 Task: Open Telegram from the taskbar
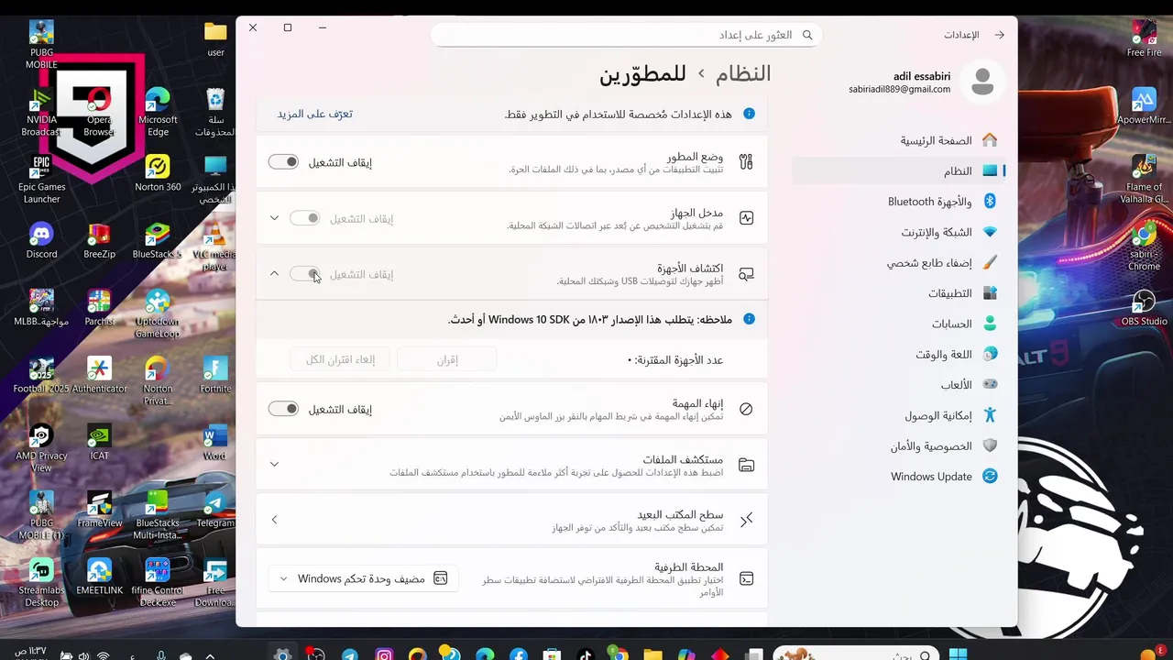(x=350, y=654)
